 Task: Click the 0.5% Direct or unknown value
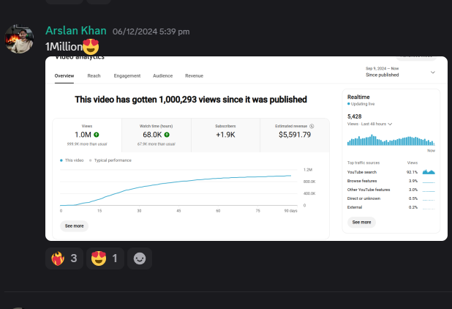click(413, 198)
